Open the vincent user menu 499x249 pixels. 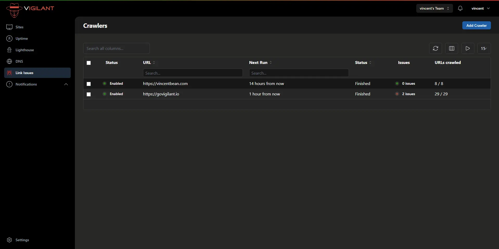[x=481, y=8]
